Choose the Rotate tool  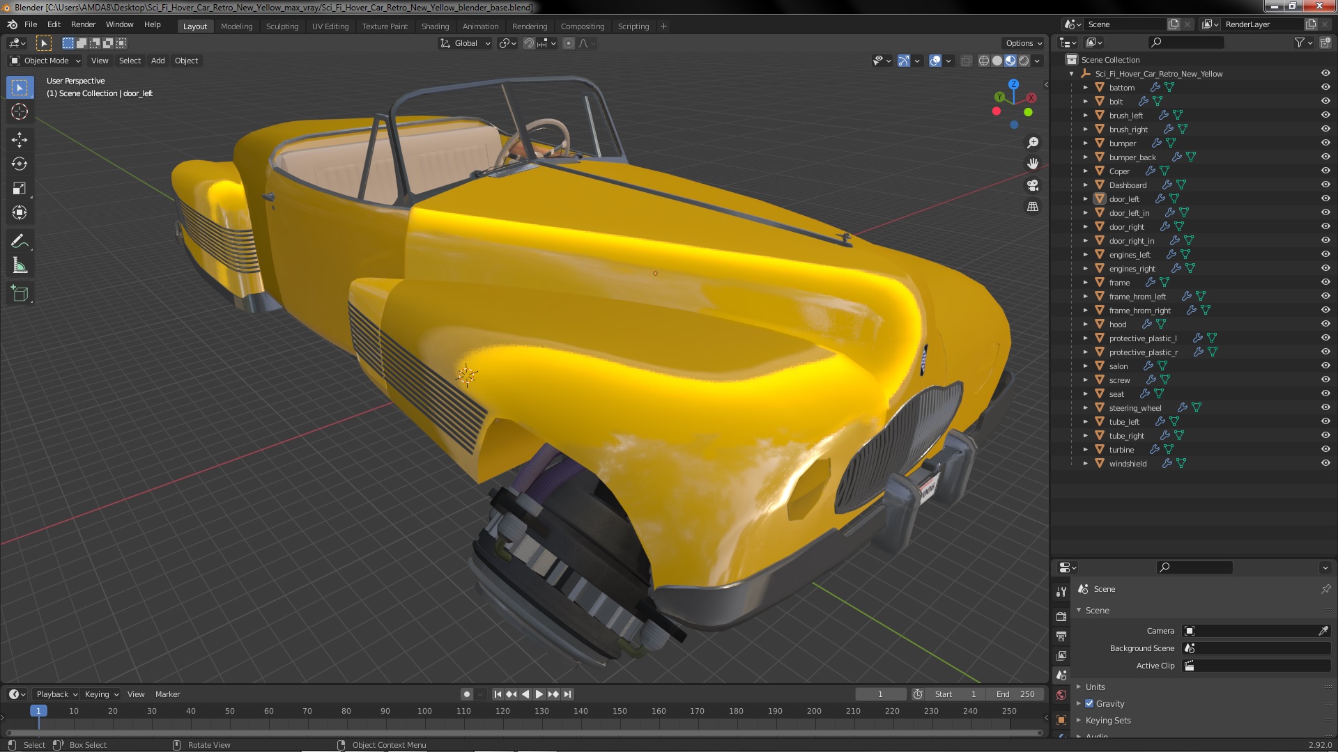point(20,164)
